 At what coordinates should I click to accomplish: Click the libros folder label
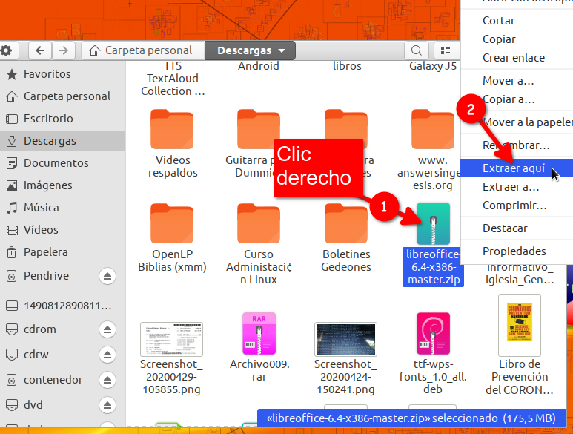(x=347, y=66)
